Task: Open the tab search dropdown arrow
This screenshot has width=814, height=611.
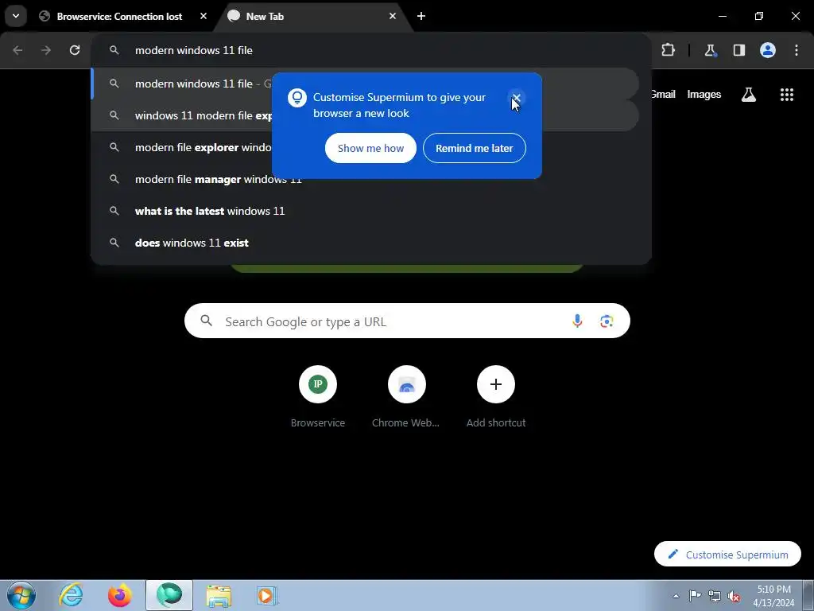Action: click(x=16, y=16)
